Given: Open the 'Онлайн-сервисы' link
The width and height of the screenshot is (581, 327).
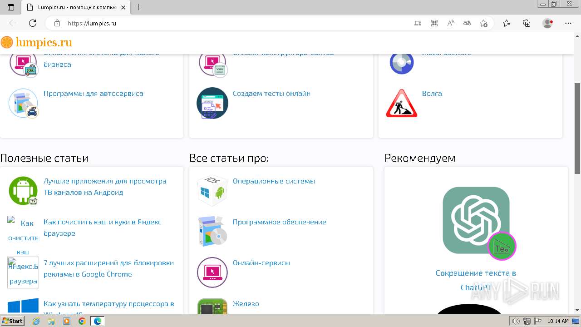Looking at the screenshot, I should click(x=261, y=263).
